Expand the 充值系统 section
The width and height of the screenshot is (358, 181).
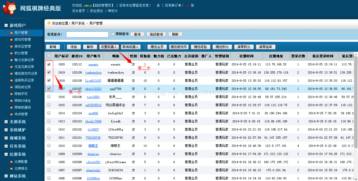pyautogui.click(x=6, y=122)
